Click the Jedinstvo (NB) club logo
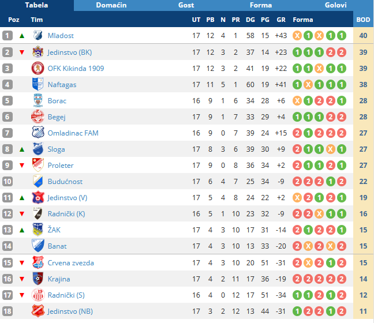The width and height of the screenshot is (374, 323). click(x=38, y=311)
